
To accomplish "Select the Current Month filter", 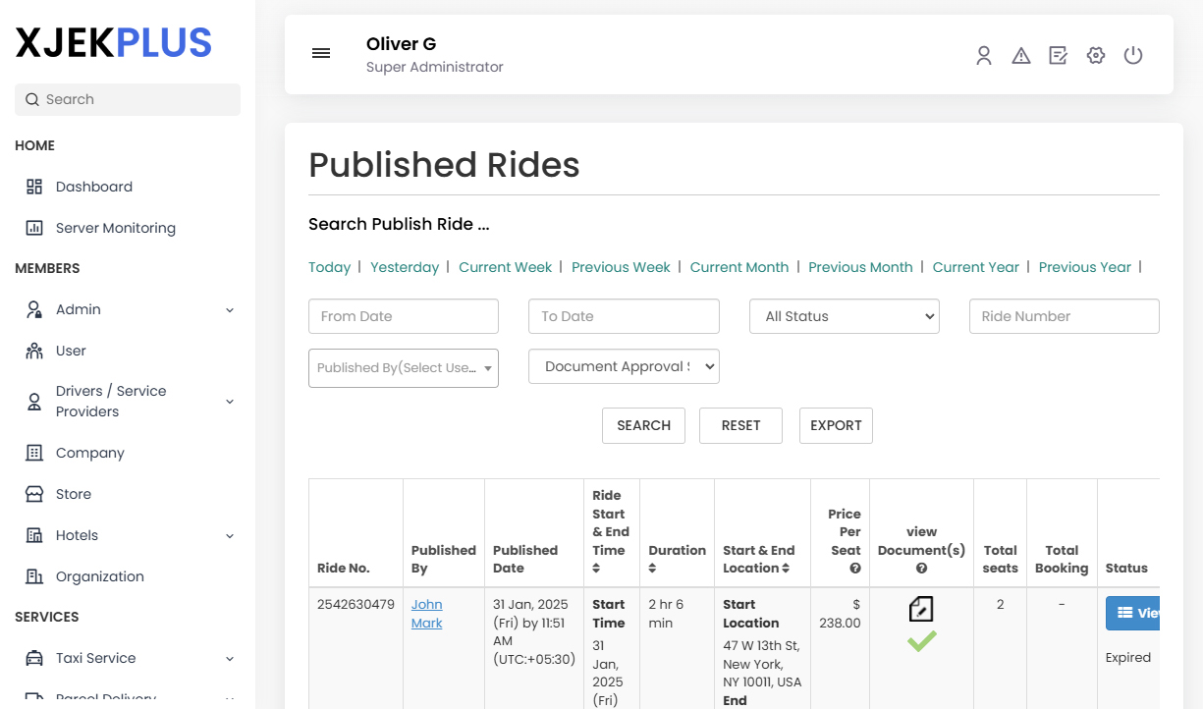I will tap(739, 266).
